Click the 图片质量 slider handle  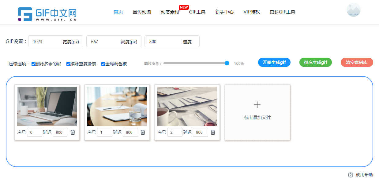[227, 63]
